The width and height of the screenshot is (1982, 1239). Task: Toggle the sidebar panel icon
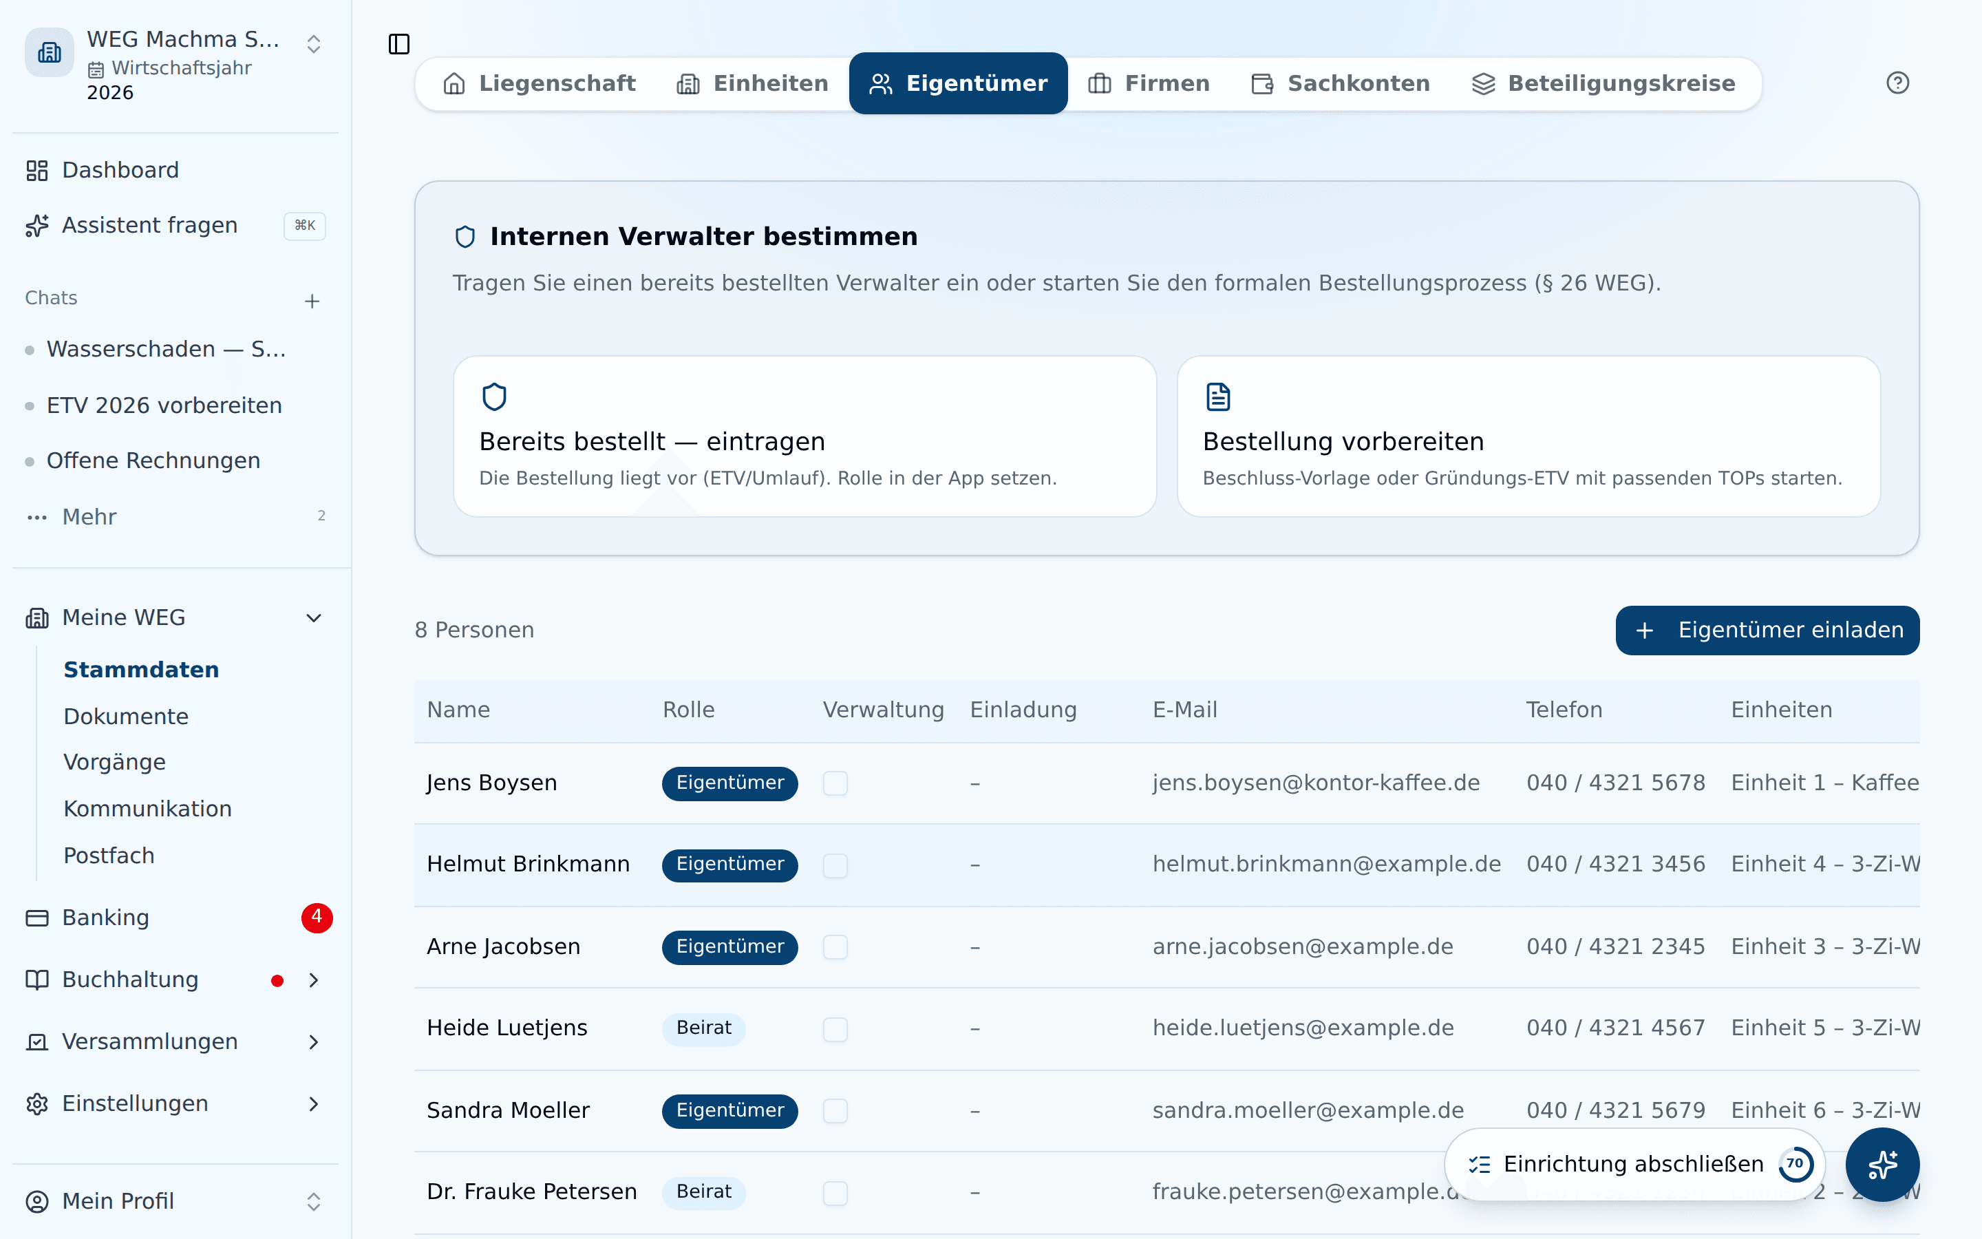click(x=399, y=44)
